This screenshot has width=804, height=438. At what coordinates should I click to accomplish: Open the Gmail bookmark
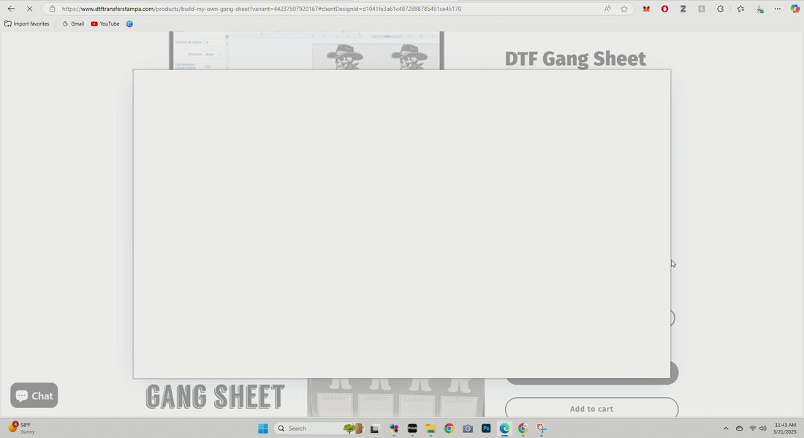pyautogui.click(x=73, y=24)
